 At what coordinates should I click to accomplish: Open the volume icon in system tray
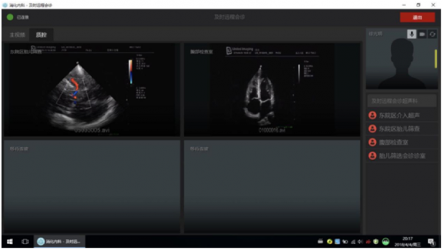360,242
